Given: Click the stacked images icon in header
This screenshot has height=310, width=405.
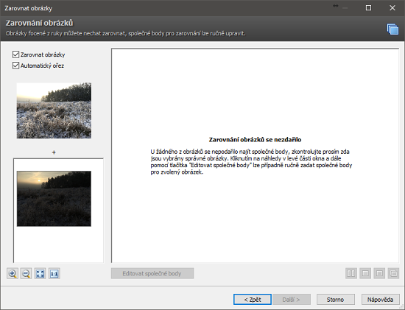Looking at the screenshot, I should point(392,29).
